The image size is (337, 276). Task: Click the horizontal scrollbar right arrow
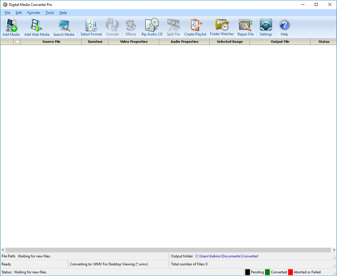(x=334, y=250)
